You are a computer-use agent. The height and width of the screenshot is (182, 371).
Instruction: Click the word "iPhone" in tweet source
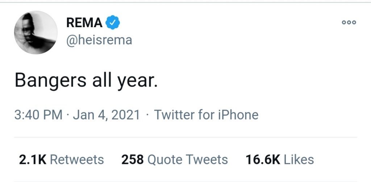[239, 115]
